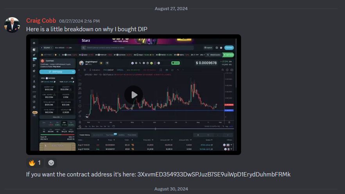345x194 pixels.
Task: Click the home icon in video sidebar
Action: coord(34,43)
